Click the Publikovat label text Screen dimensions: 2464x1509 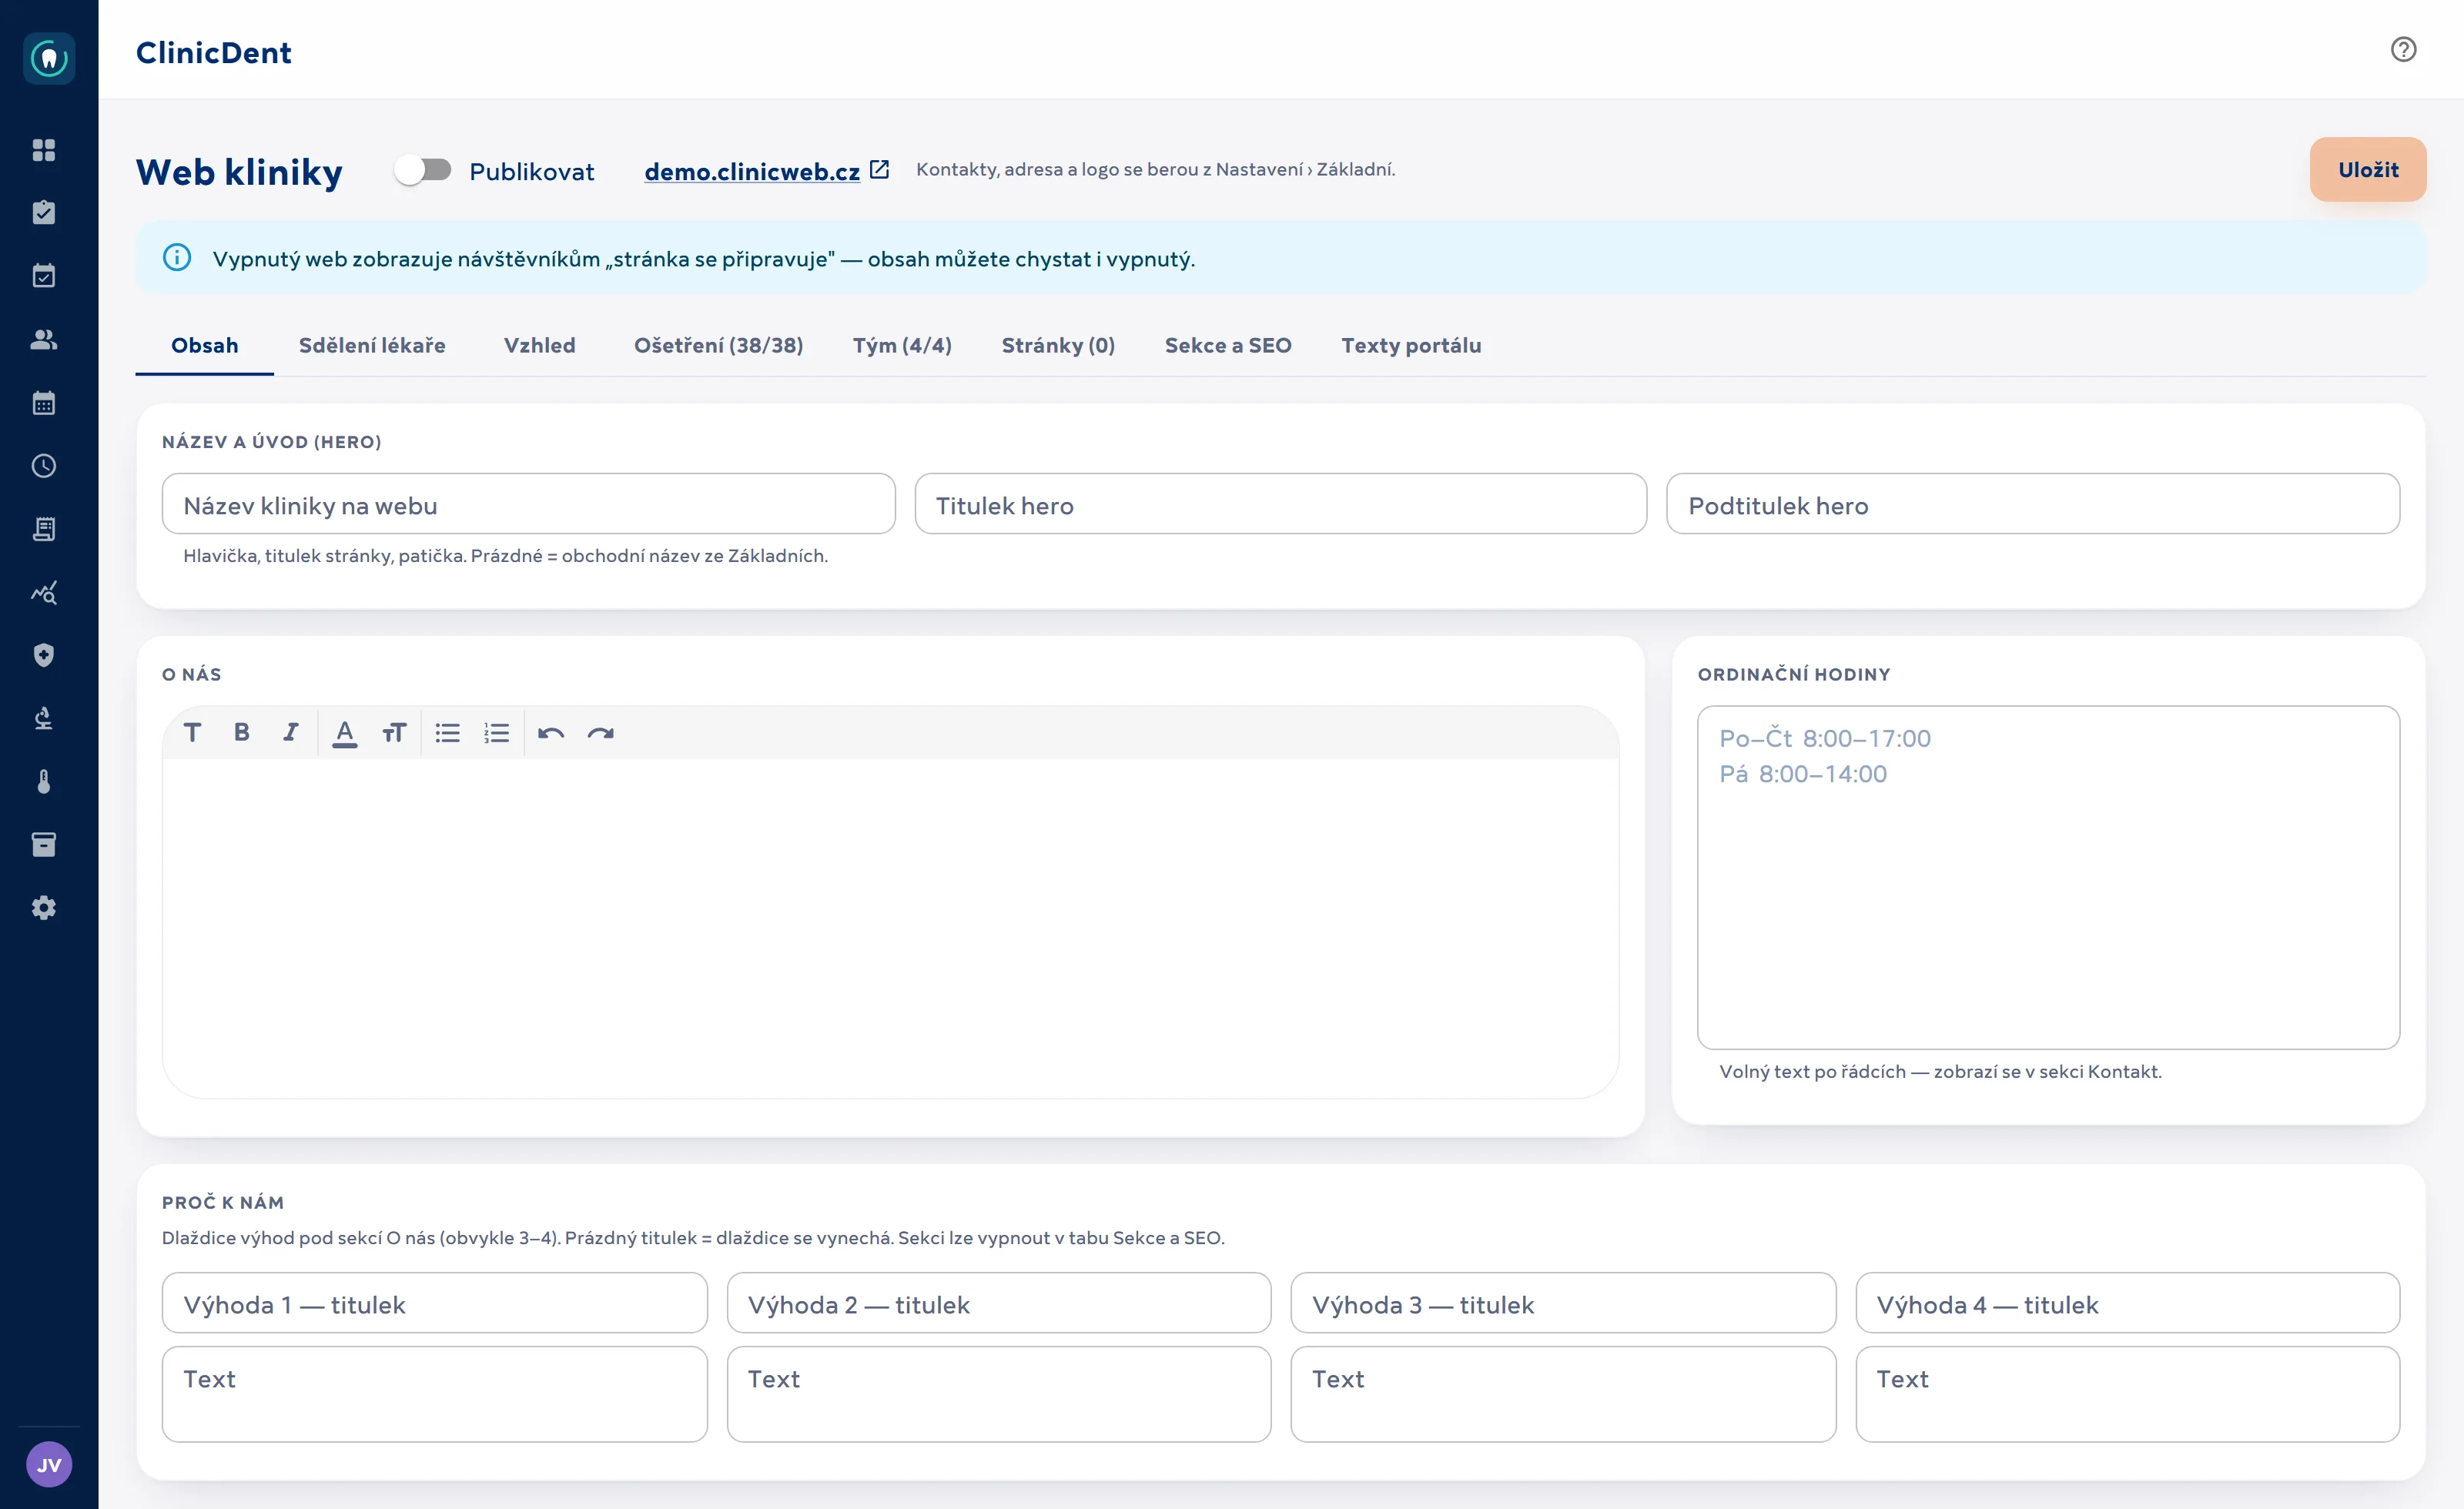tap(532, 172)
